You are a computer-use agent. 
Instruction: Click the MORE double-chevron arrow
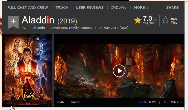(148, 8)
